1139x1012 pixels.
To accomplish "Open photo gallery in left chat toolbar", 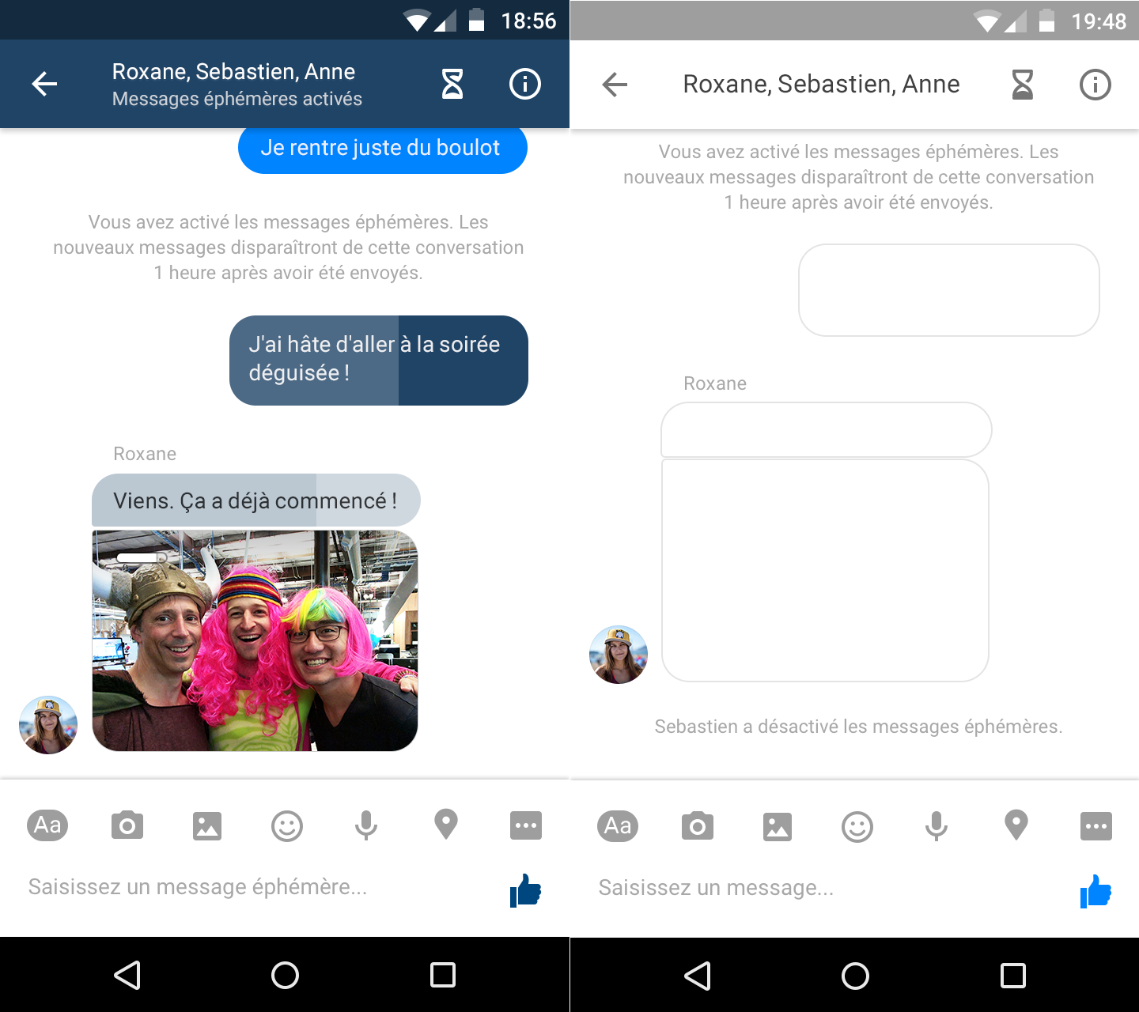I will click(207, 826).
